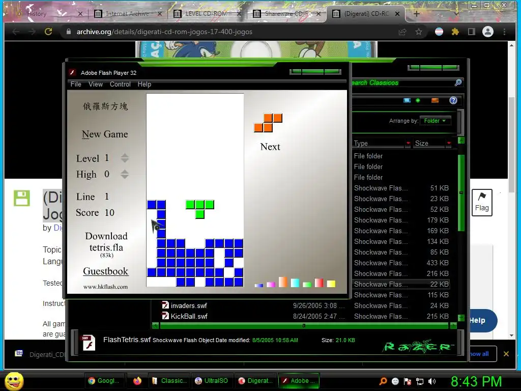
Task: Click the blue view-change icon in Explorer
Action: click(407, 100)
